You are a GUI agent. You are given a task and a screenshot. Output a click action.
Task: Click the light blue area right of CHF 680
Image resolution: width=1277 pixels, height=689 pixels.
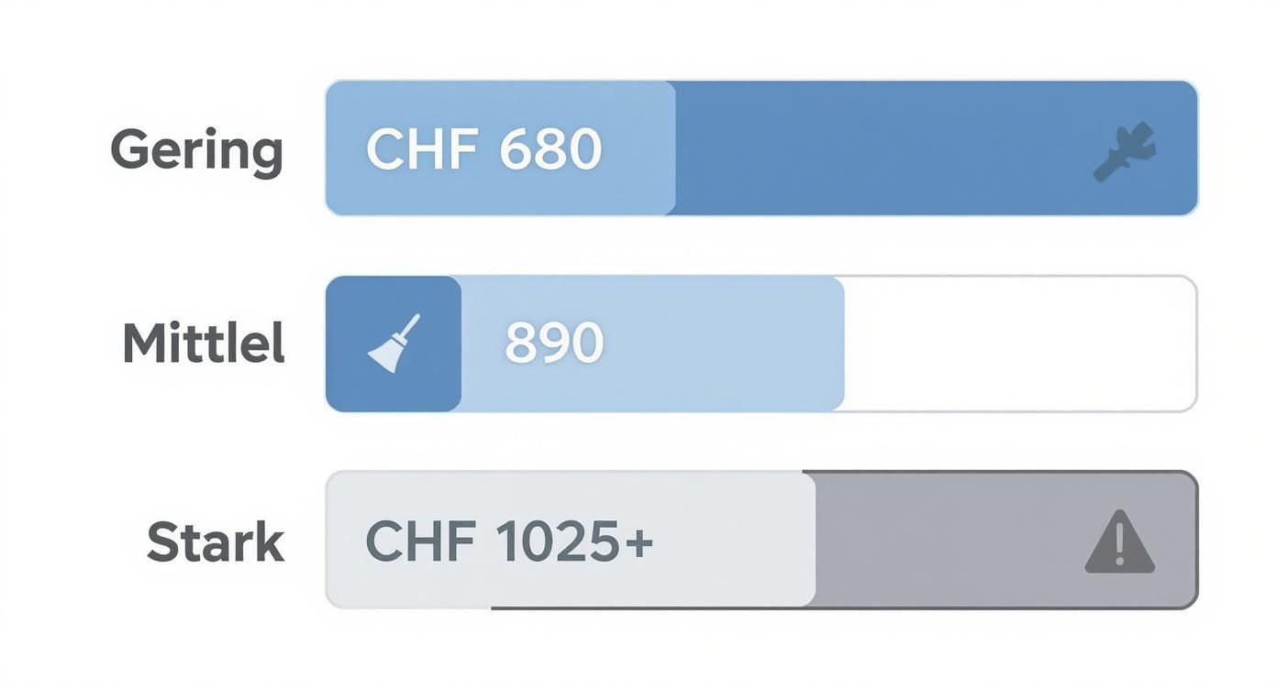pos(638,148)
